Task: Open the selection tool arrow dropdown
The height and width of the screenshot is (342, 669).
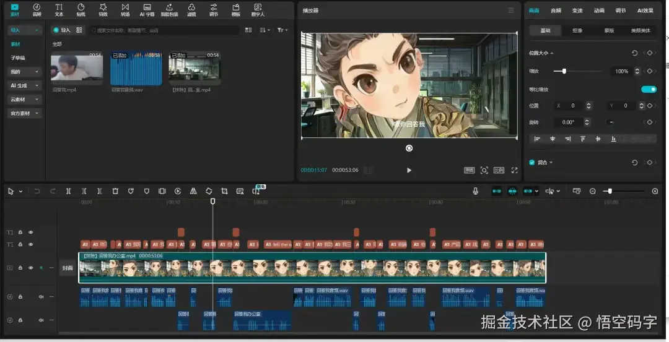Action: [x=20, y=192]
